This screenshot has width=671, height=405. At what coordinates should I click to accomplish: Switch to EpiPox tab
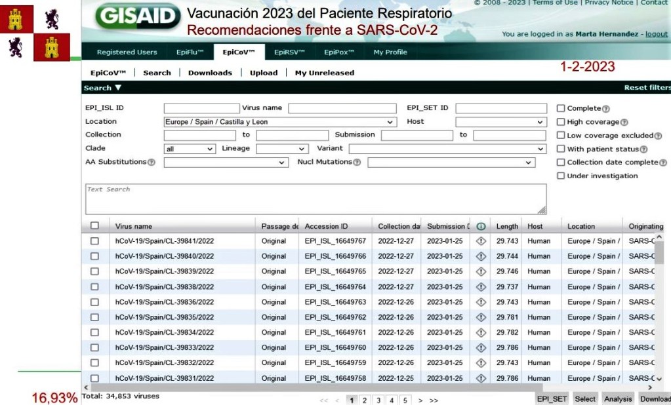[x=339, y=52]
